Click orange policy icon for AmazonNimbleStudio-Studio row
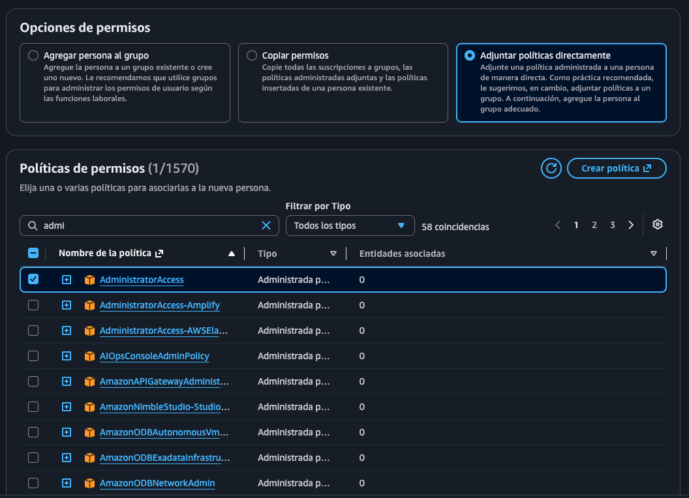The image size is (689, 498). pos(89,407)
